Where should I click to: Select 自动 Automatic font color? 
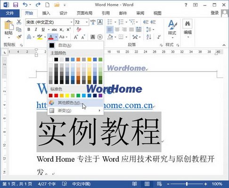coord(75,45)
